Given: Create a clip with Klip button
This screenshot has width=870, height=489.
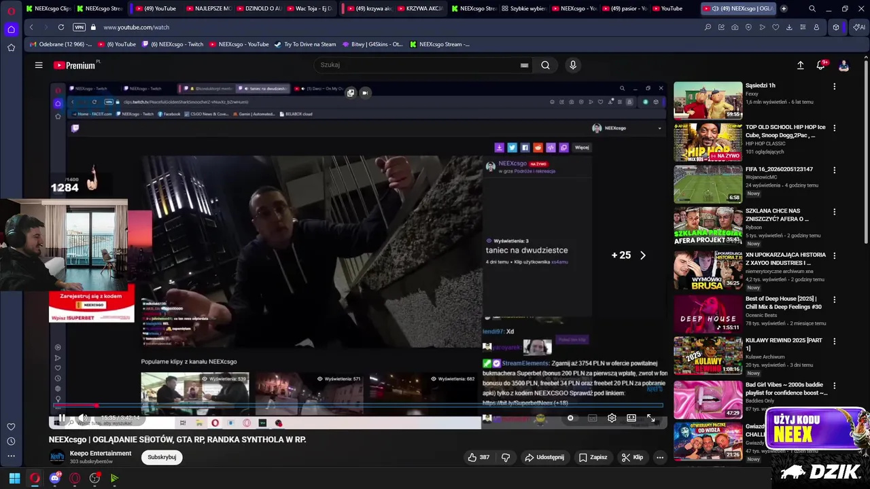Looking at the screenshot, I should pos(632,457).
